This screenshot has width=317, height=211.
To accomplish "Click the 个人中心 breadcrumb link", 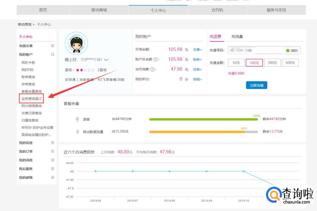I will (x=44, y=24).
